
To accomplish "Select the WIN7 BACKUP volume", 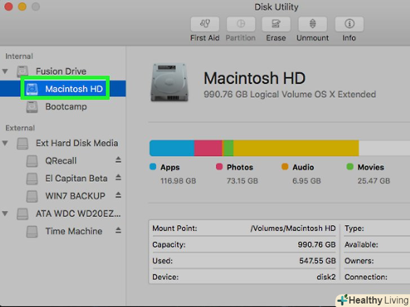I will coord(75,196).
